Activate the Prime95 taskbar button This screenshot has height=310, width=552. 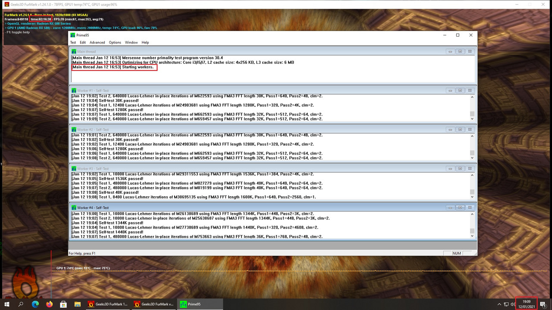tap(200, 304)
